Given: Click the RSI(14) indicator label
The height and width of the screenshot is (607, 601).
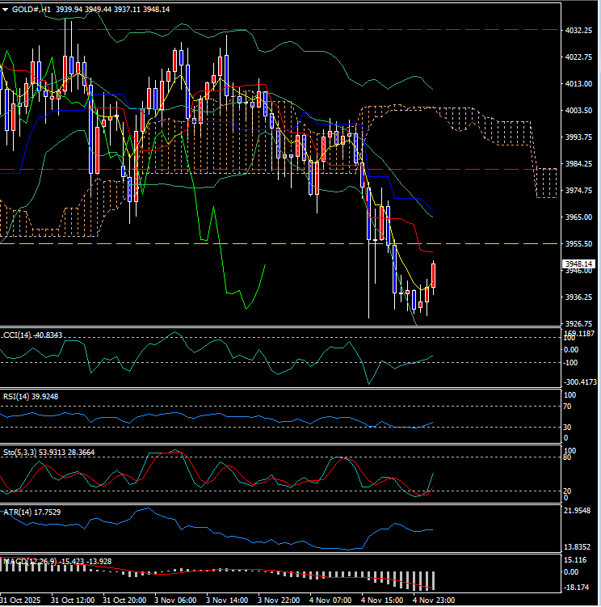Looking at the screenshot, I should click(20, 396).
